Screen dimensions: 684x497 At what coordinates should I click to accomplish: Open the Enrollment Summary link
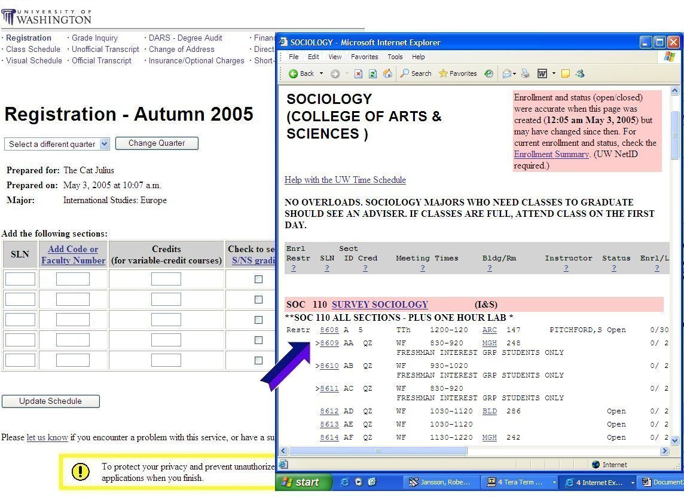[x=551, y=154]
